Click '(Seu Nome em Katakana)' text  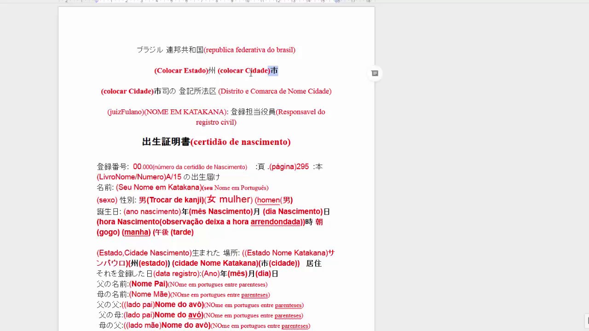click(x=159, y=188)
